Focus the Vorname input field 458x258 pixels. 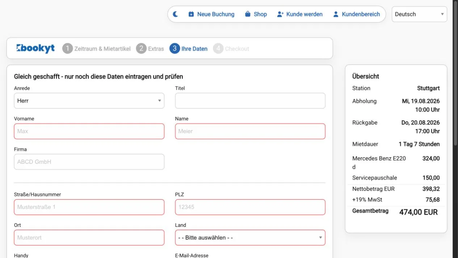89,131
